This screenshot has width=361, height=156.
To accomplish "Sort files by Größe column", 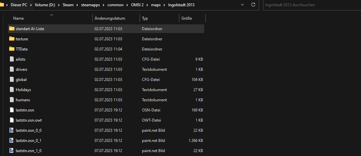I will pos(187,18).
